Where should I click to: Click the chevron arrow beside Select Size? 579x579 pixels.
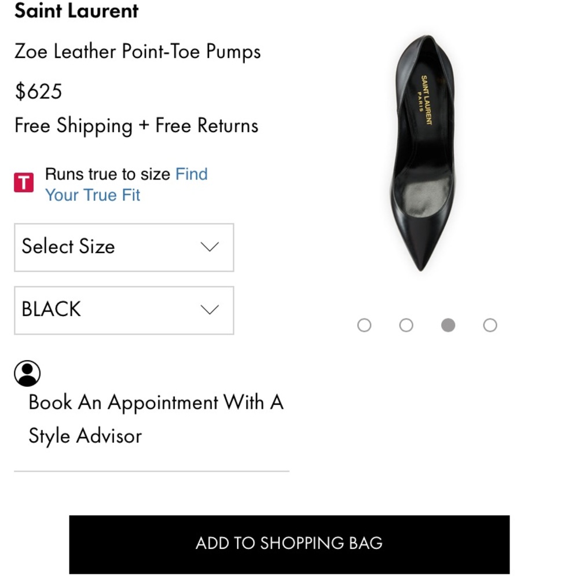pyautogui.click(x=209, y=247)
